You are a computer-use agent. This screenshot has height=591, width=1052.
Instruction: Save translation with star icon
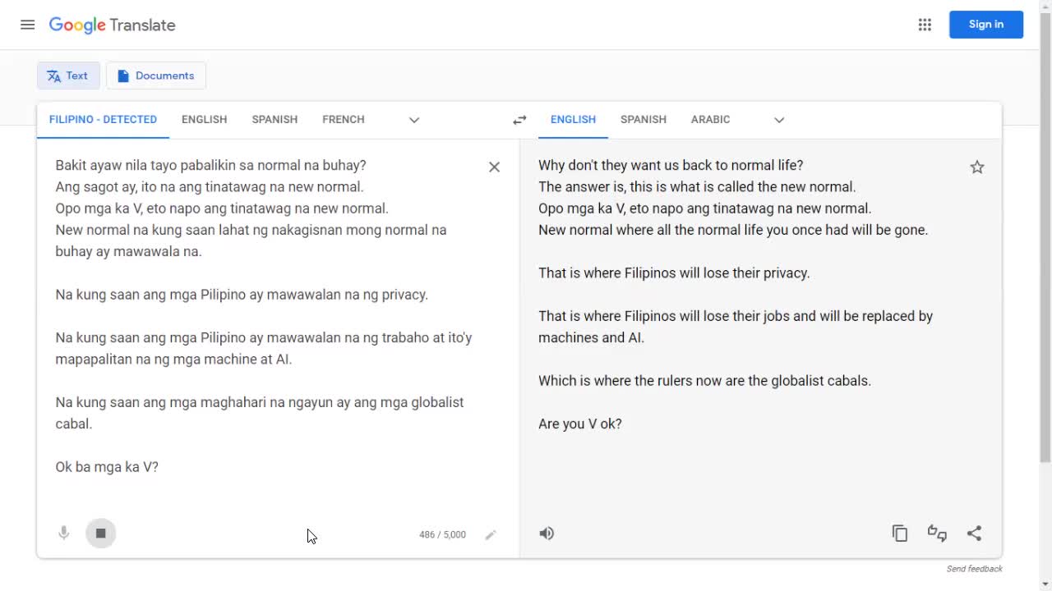pos(977,167)
